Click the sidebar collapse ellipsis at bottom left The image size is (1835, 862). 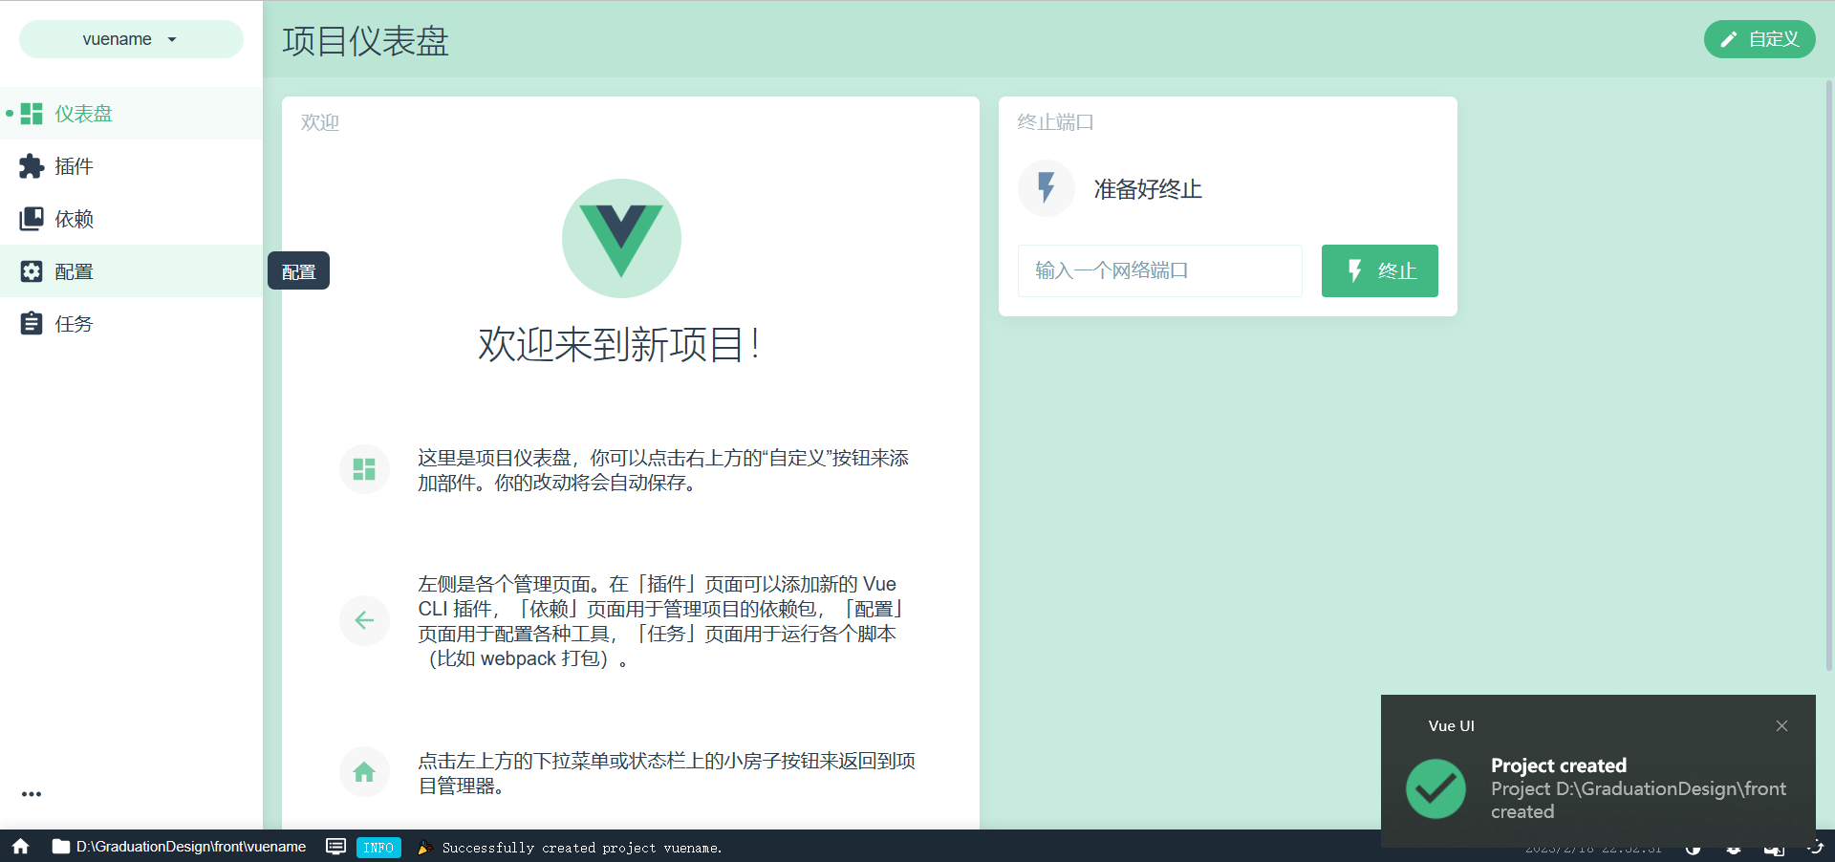(x=32, y=794)
